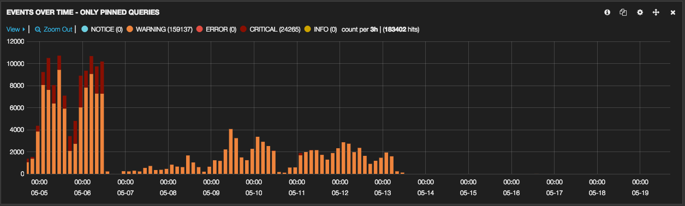Click the panel title 'EVENTS OVER TIME'
This screenshot has width=685, height=206.
click(39, 12)
